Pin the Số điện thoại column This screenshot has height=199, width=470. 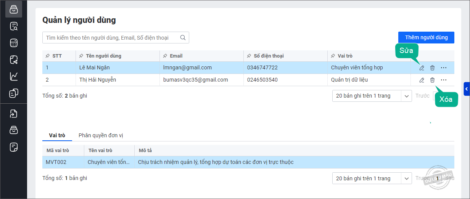249,56
